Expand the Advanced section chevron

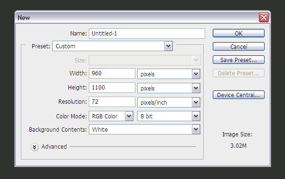point(35,147)
